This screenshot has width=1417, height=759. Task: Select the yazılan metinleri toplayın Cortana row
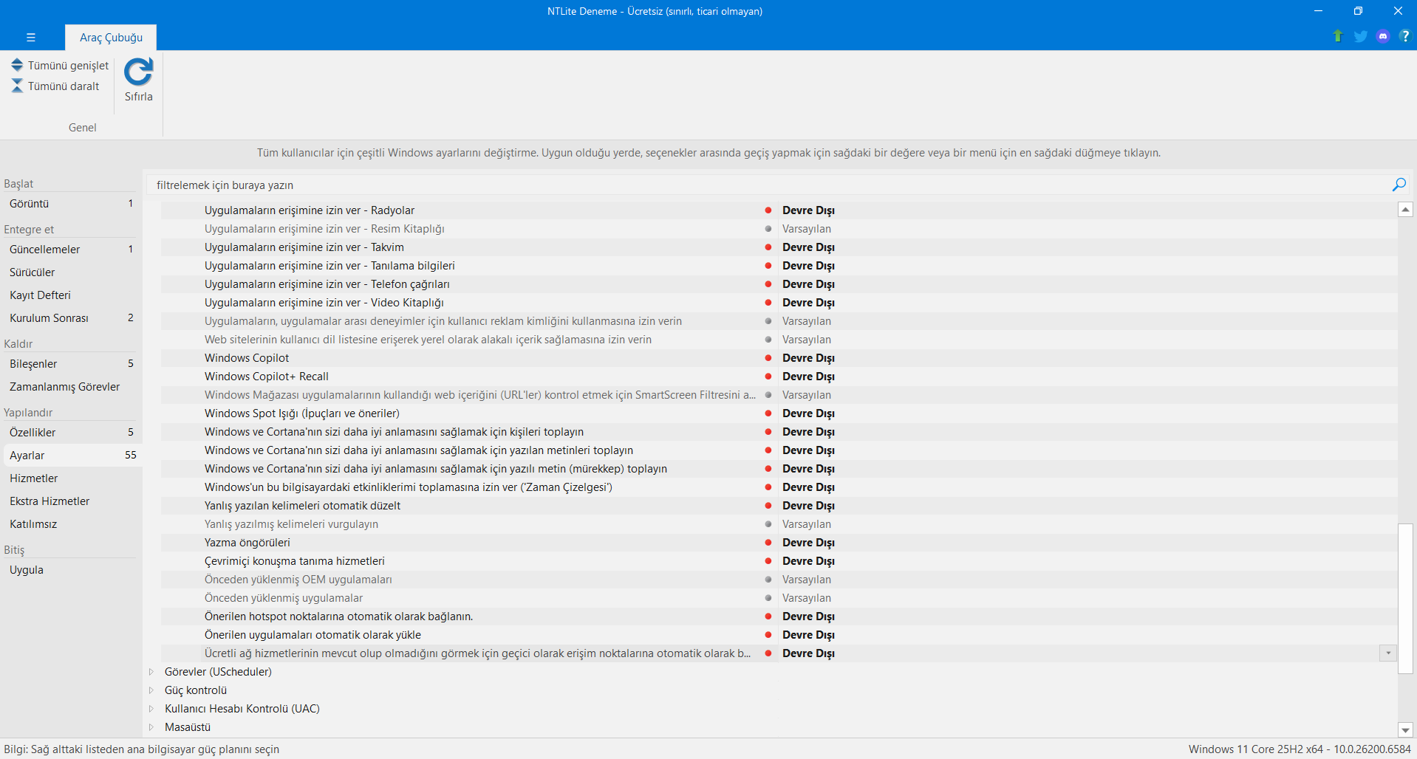419,450
